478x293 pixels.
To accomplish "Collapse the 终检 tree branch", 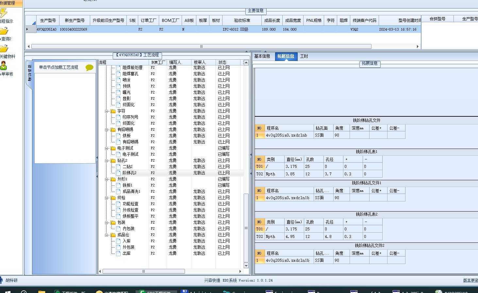I will click(x=107, y=198).
